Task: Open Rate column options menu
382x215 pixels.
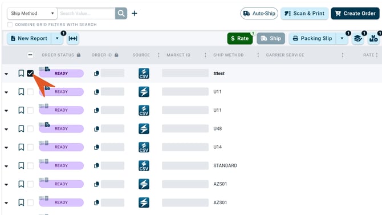Action: click(377, 55)
